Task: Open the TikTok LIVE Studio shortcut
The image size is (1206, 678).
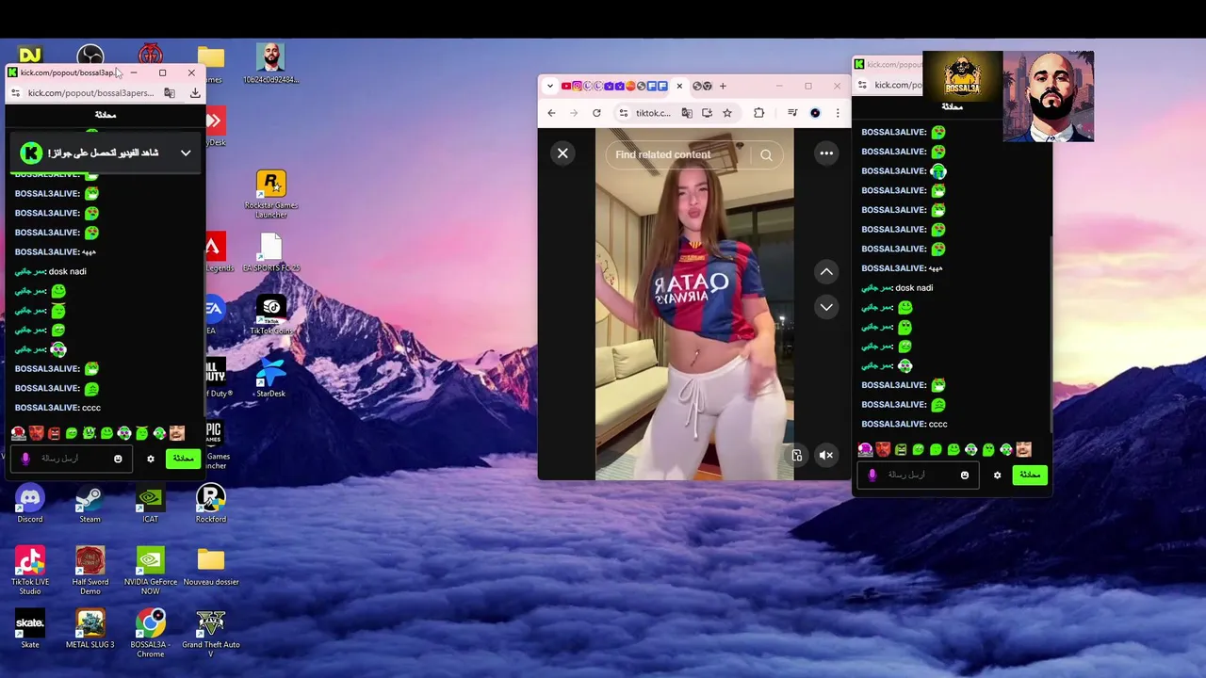Action: point(30,571)
